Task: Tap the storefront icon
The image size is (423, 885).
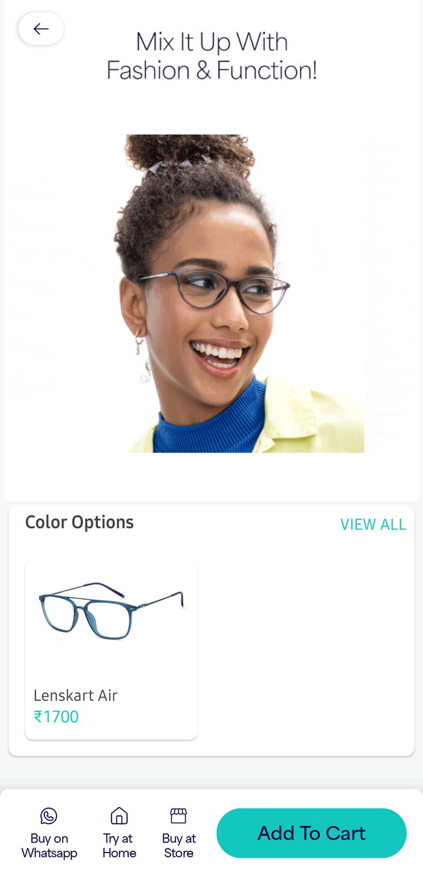Action: point(178,815)
